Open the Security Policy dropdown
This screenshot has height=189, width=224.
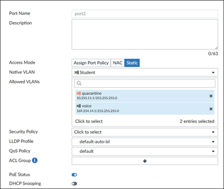pyautogui.click(x=145, y=132)
